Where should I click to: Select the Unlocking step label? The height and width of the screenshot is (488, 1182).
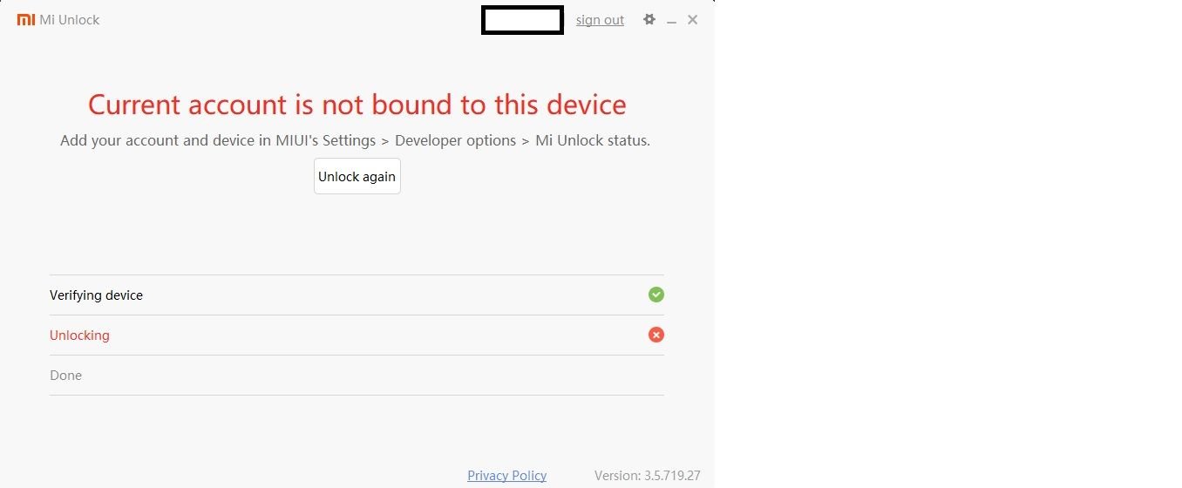(79, 335)
